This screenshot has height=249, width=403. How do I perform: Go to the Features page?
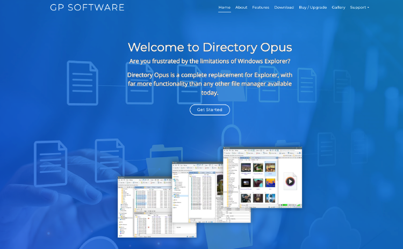pyautogui.click(x=261, y=8)
